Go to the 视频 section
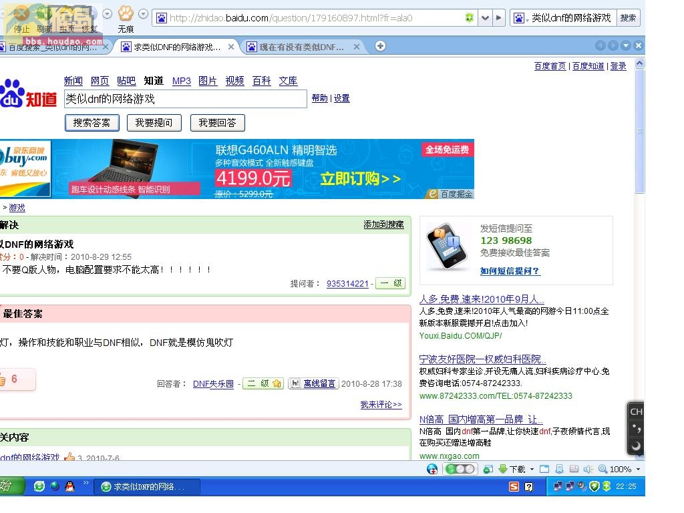 (234, 81)
